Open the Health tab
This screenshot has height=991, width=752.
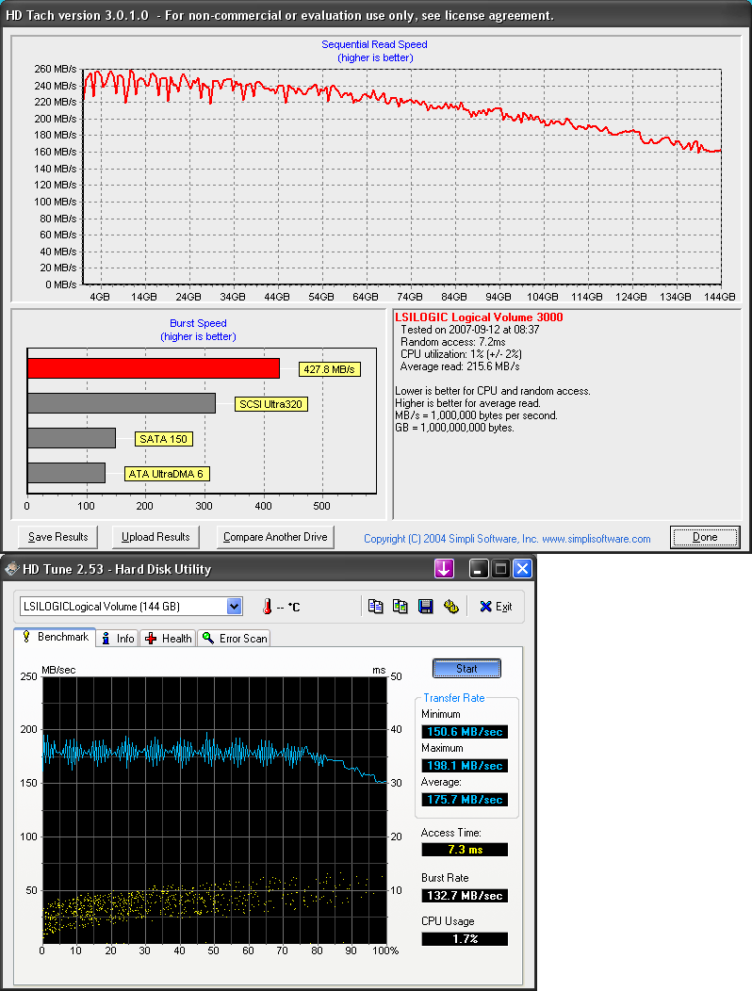click(169, 639)
